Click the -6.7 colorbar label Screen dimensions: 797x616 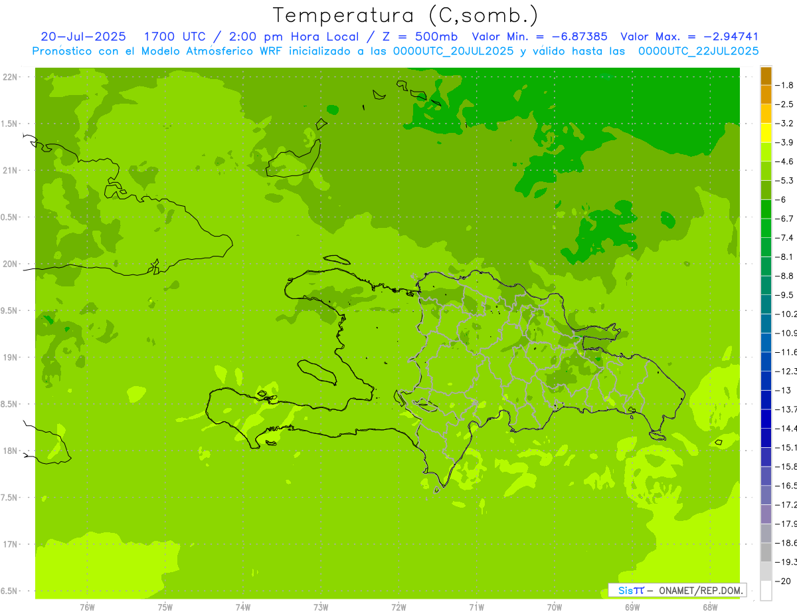pyautogui.click(x=785, y=219)
